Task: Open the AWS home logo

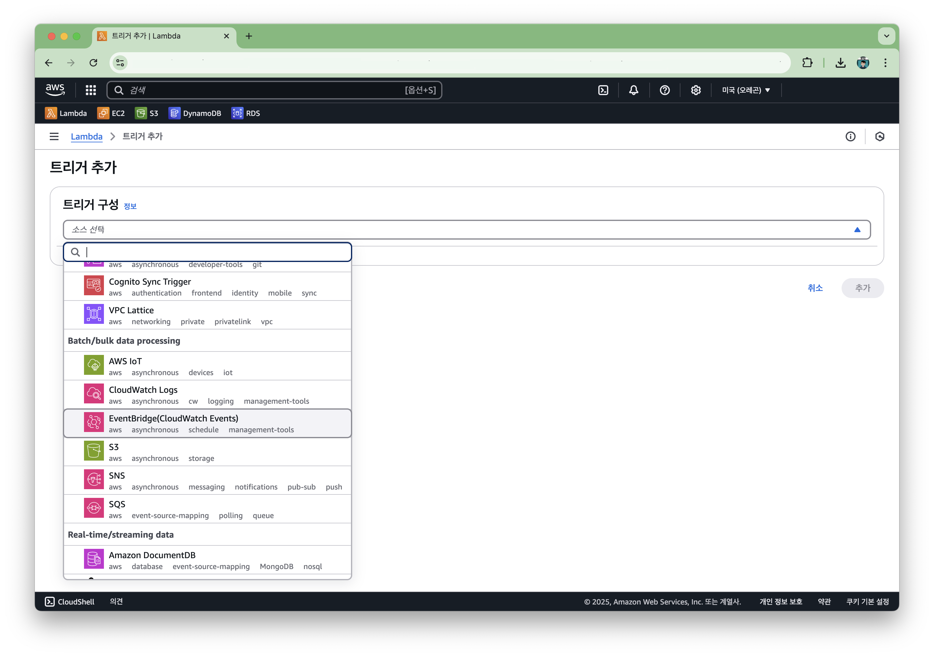Action: click(55, 90)
